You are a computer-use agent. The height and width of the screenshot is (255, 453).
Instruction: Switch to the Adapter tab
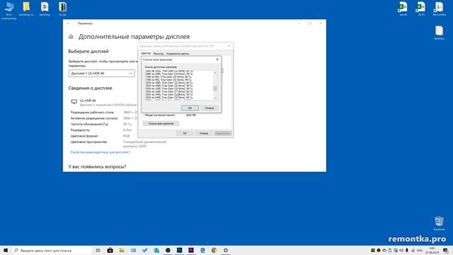pyautogui.click(x=146, y=53)
